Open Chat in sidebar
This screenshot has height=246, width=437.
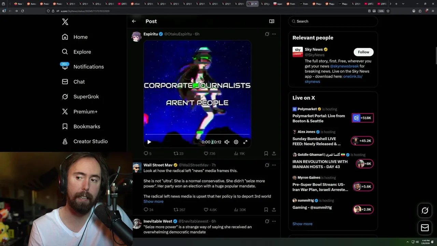click(73, 82)
